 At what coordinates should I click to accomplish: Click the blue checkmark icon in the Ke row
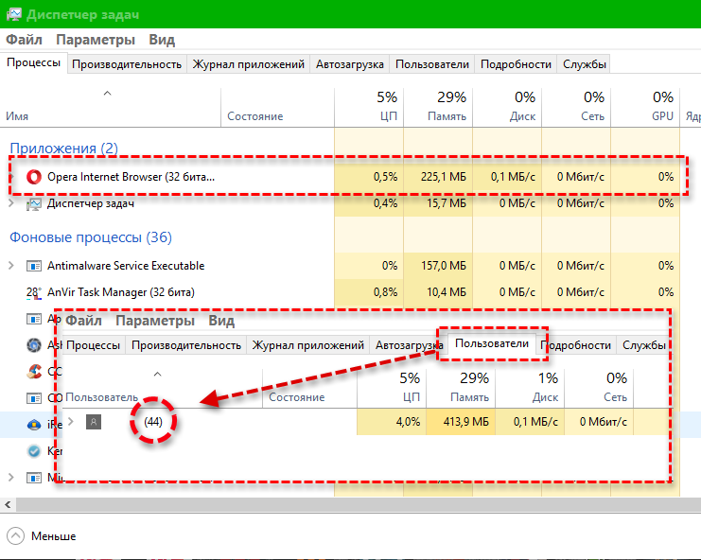point(33,451)
